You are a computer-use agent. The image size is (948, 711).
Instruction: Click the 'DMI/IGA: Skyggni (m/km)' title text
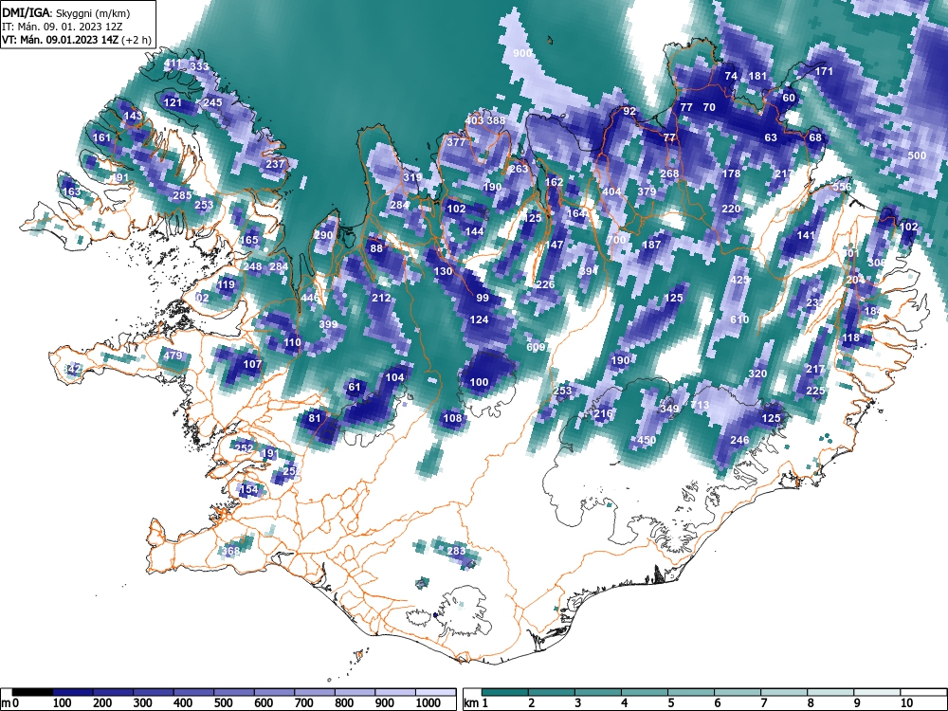(x=66, y=12)
